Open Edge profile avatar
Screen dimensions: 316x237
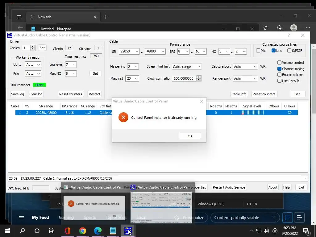[x=294, y=27]
